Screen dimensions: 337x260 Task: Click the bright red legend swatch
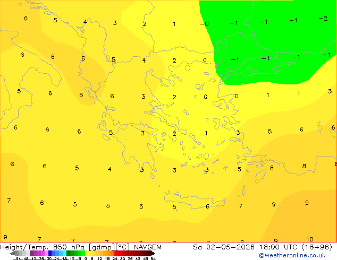coord(116,253)
